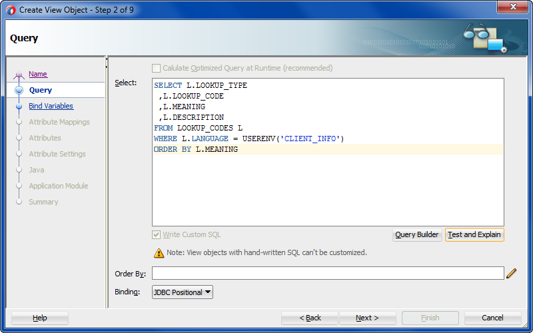Click the ,L.LOOKUP_CODE line
Image resolution: width=533 pixels, height=333 pixels.
click(x=191, y=96)
